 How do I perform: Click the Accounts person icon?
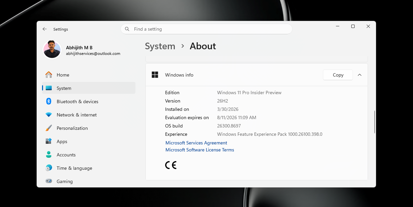49,155
